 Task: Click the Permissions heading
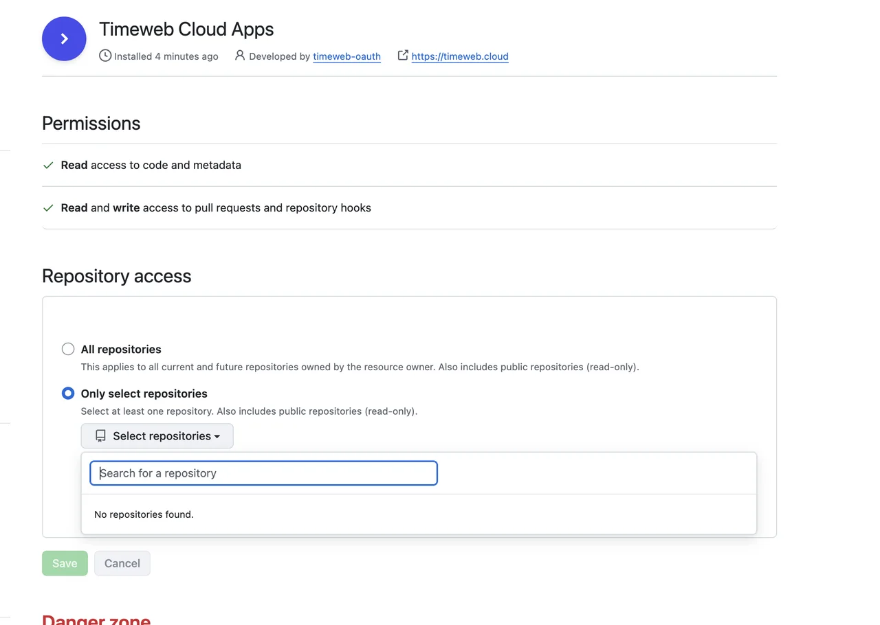(x=91, y=124)
